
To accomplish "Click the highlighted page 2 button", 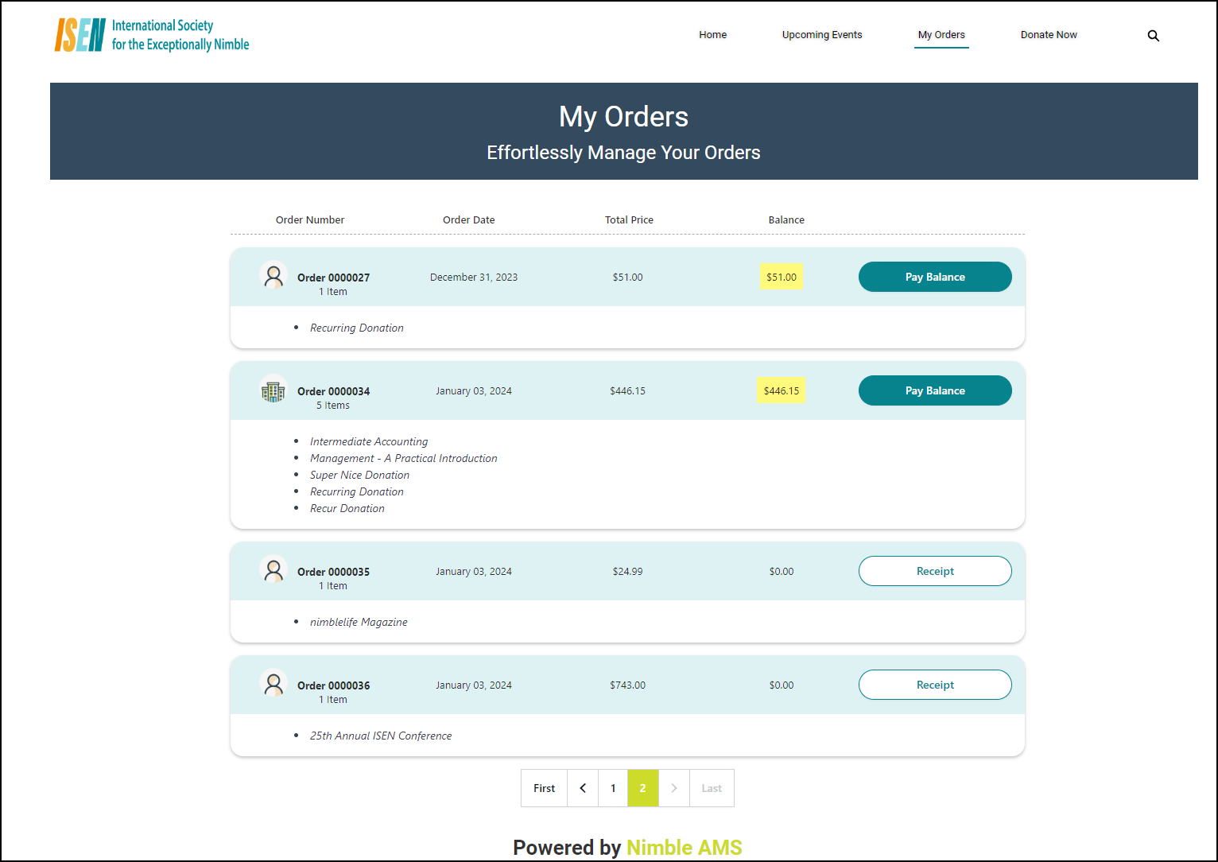I will coord(643,788).
